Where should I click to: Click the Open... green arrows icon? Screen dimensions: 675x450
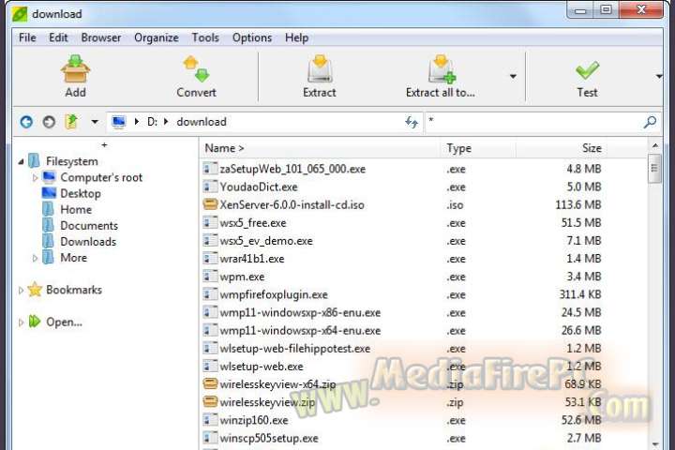(35, 322)
